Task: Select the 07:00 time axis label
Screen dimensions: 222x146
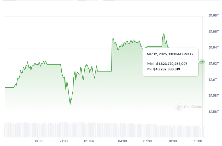Action: click(x=148, y=141)
